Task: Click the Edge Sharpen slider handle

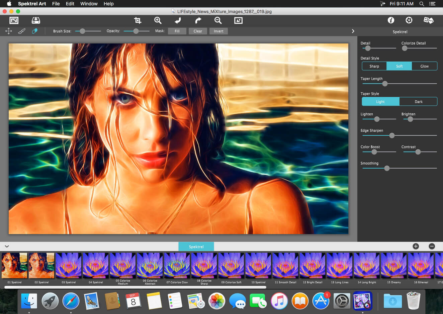Action: point(392,135)
